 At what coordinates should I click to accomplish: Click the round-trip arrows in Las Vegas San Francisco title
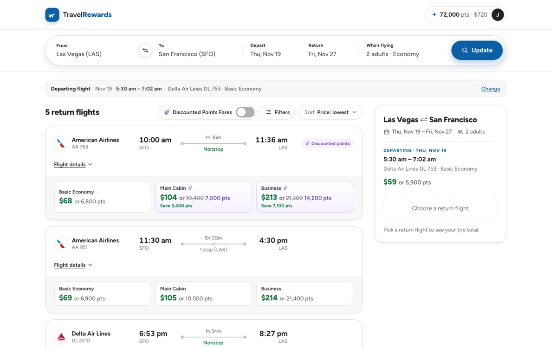point(424,120)
